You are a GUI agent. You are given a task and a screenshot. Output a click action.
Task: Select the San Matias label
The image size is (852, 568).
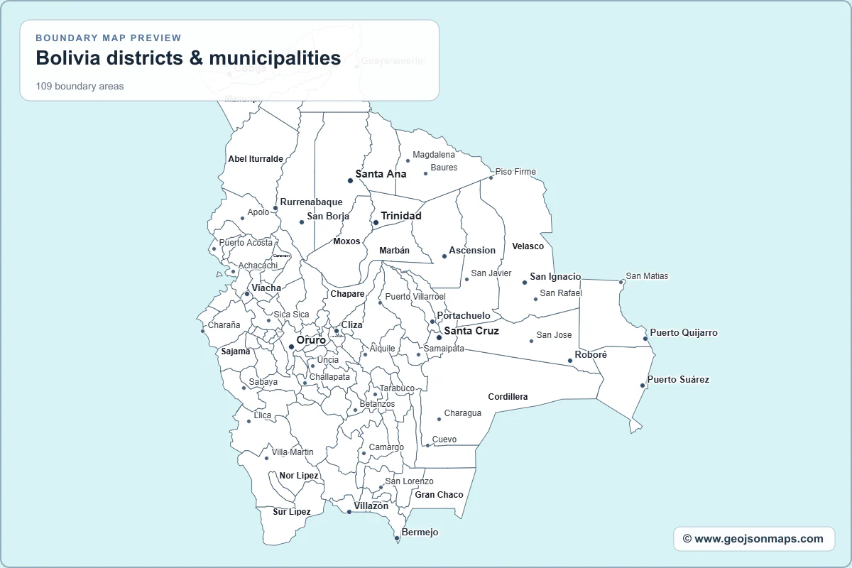(x=647, y=276)
